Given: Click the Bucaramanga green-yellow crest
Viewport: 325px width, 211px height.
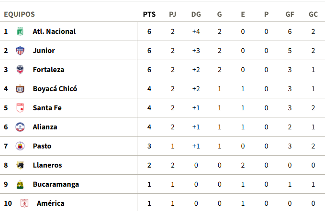Looking at the screenshot, I should 20,184.
